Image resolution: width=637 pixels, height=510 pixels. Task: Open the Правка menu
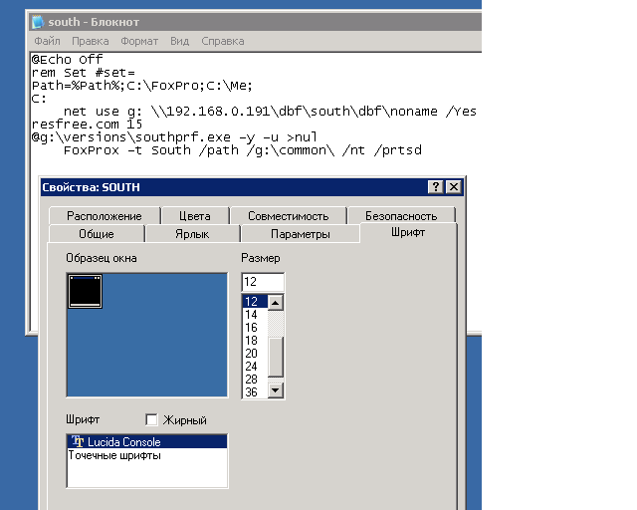(91, 42)
